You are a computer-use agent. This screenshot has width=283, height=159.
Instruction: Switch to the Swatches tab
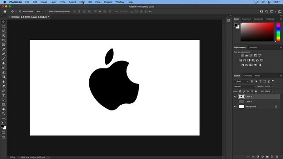246,19
